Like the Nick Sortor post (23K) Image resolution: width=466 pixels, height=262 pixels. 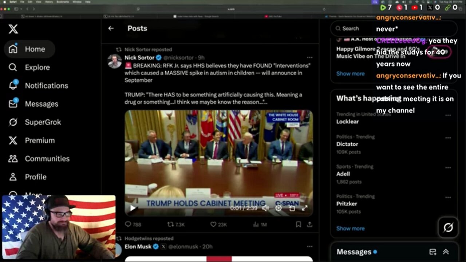[219, 225]
